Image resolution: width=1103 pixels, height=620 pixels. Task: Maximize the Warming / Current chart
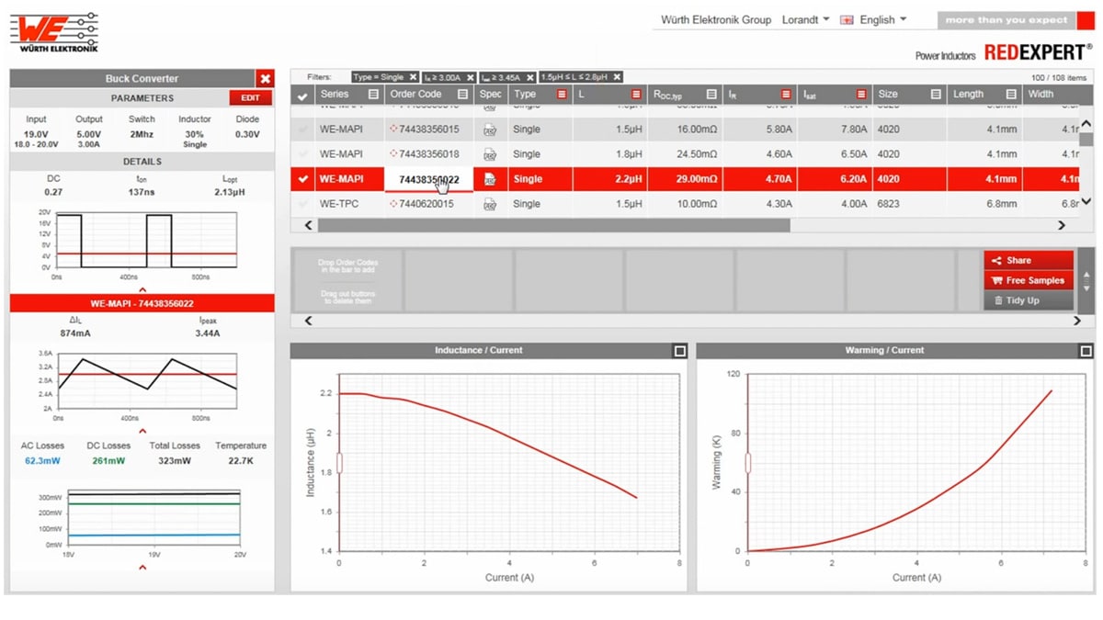pos(1086,351)
